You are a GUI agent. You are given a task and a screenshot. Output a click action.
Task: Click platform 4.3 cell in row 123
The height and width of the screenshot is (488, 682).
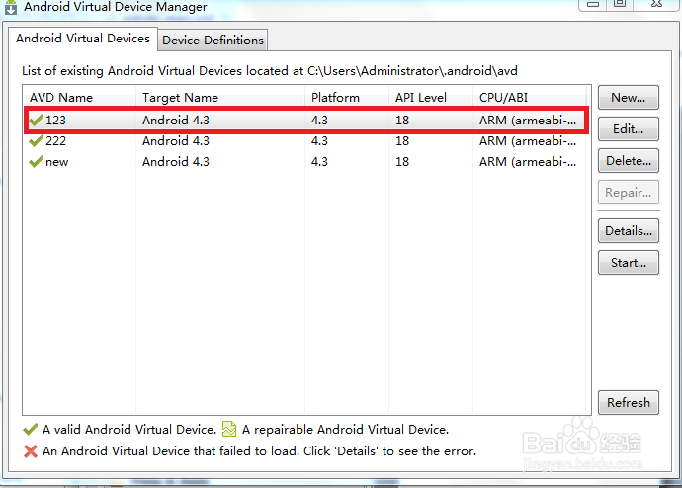click(x=319, y=120)
